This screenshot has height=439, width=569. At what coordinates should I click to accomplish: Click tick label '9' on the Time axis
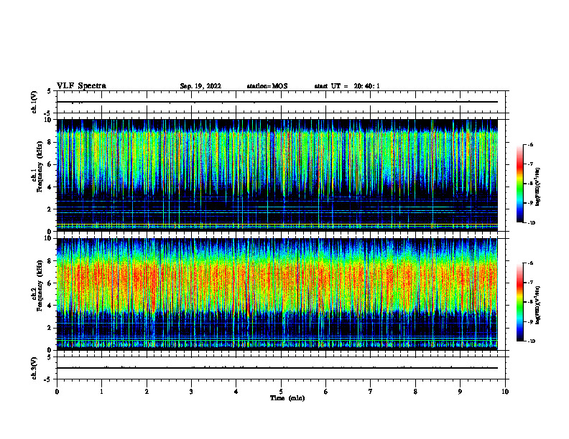point(460,392)
